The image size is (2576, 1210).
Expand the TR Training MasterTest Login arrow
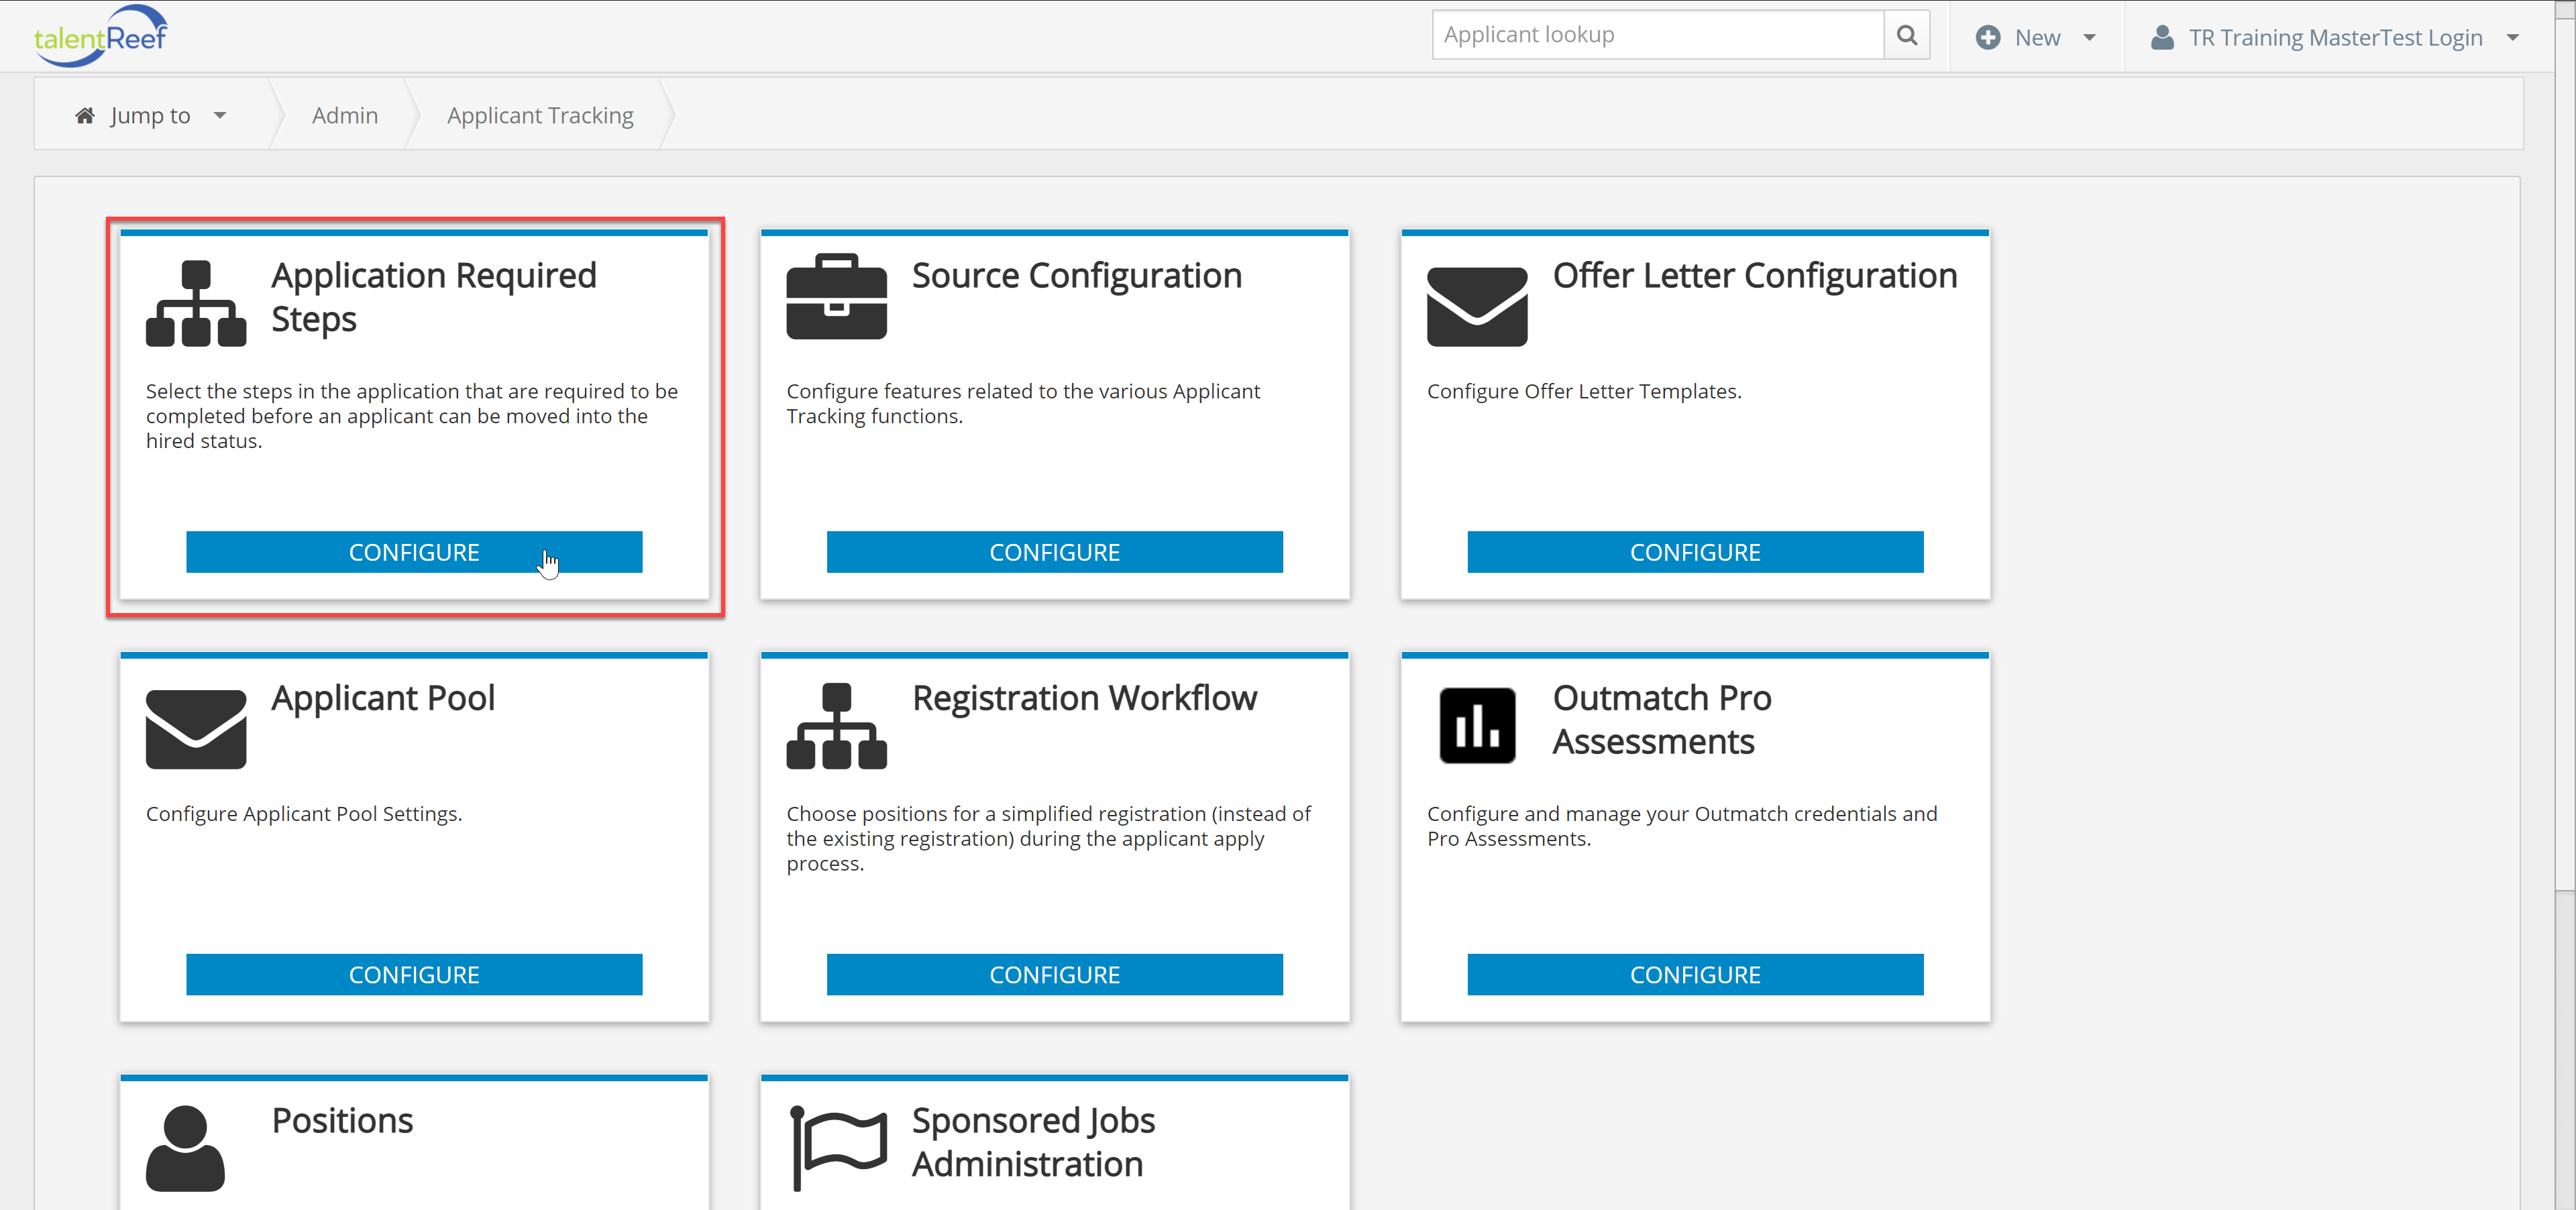point(2512,38)
